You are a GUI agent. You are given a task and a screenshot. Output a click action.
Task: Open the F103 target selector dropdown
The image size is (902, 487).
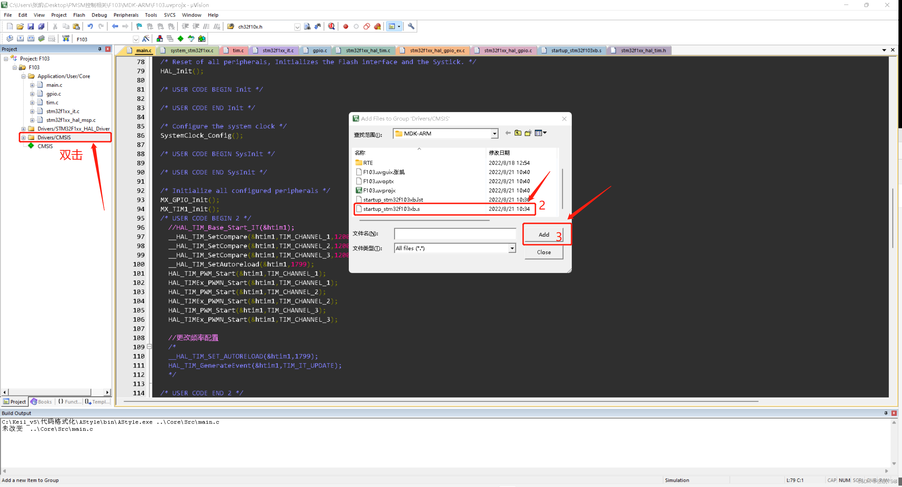[x=136, y=39]
